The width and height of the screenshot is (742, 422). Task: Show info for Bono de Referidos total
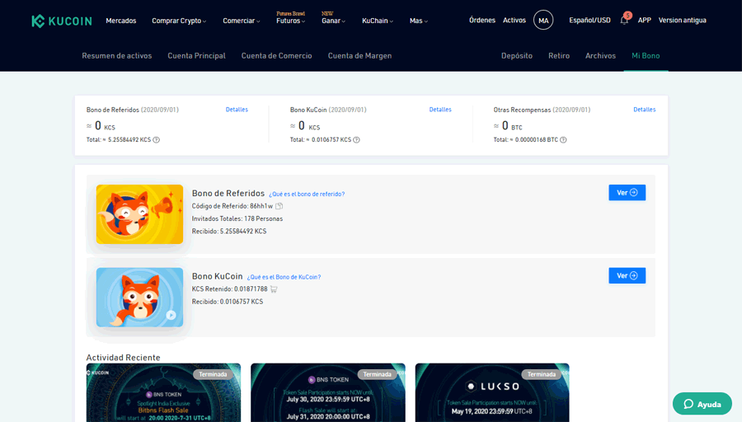point(156,139)
